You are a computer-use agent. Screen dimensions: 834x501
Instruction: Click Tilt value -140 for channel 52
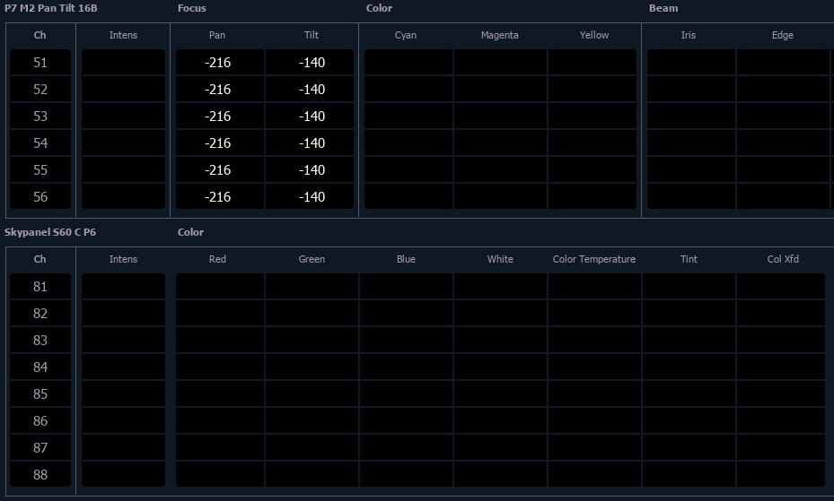tap(310, 89)
